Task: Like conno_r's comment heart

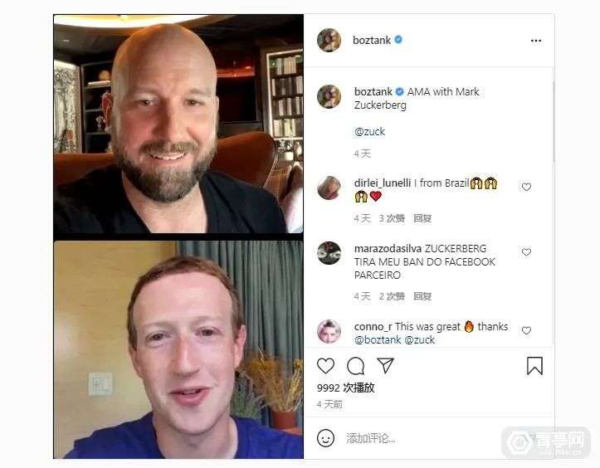Action: pyautogui.click(x=526, y=330)
